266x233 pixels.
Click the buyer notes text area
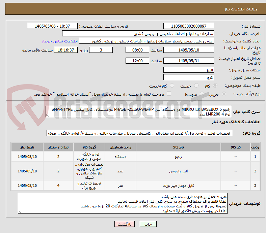(x=123, y=203)
